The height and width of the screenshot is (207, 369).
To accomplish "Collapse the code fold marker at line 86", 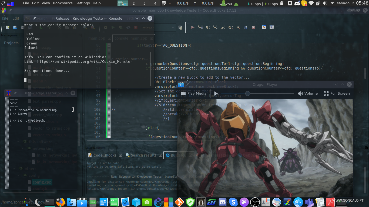I will point(109,45).
